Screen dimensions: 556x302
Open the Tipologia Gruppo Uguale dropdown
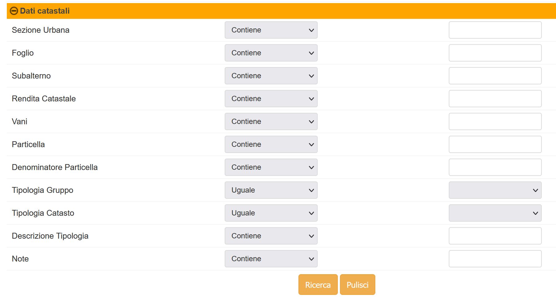[x=271, y=190]
